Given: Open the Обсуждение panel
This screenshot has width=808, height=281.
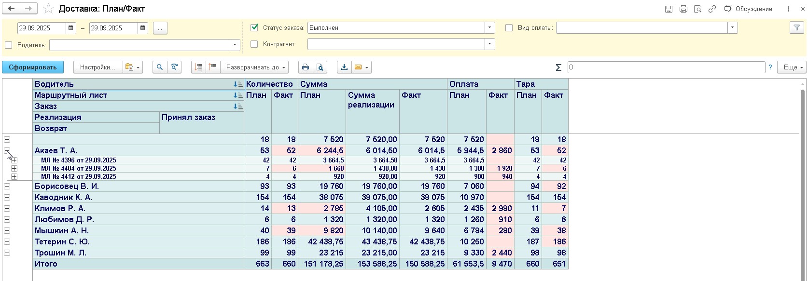Looking at the screenshot, I should tap(748, 9).
